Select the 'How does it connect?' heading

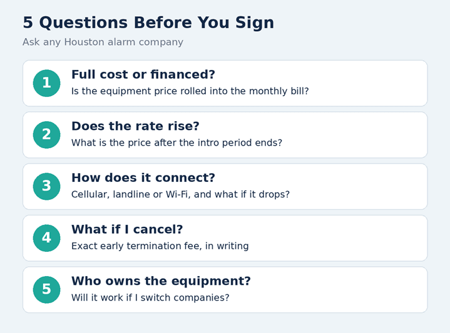[x=143, y=177]
